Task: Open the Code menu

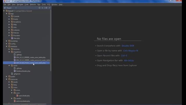Action: (x=26, y=5)
